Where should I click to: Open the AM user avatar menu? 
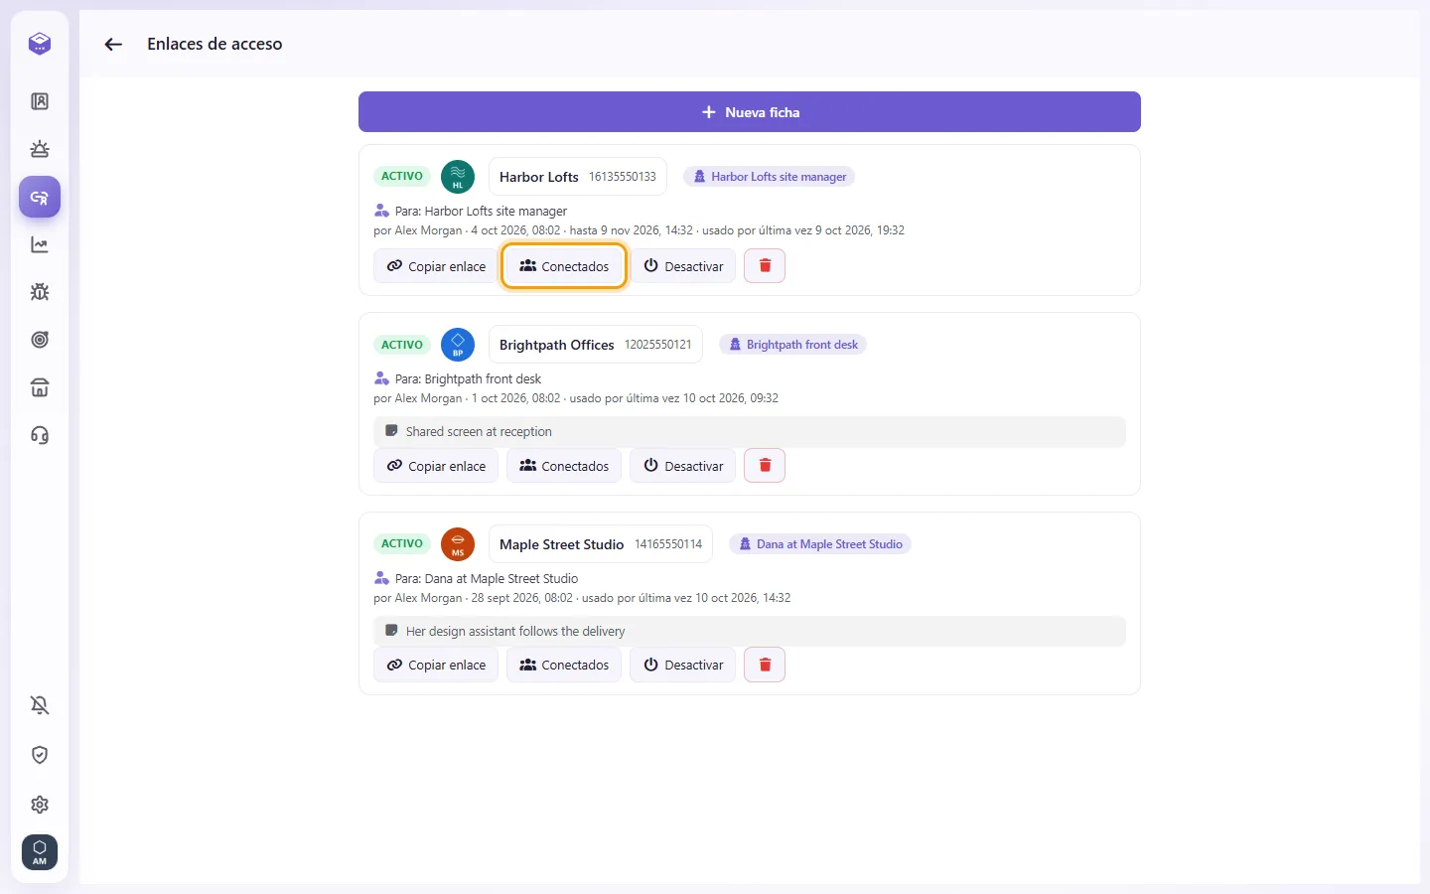pyautogui.click(x=40, y=852)
